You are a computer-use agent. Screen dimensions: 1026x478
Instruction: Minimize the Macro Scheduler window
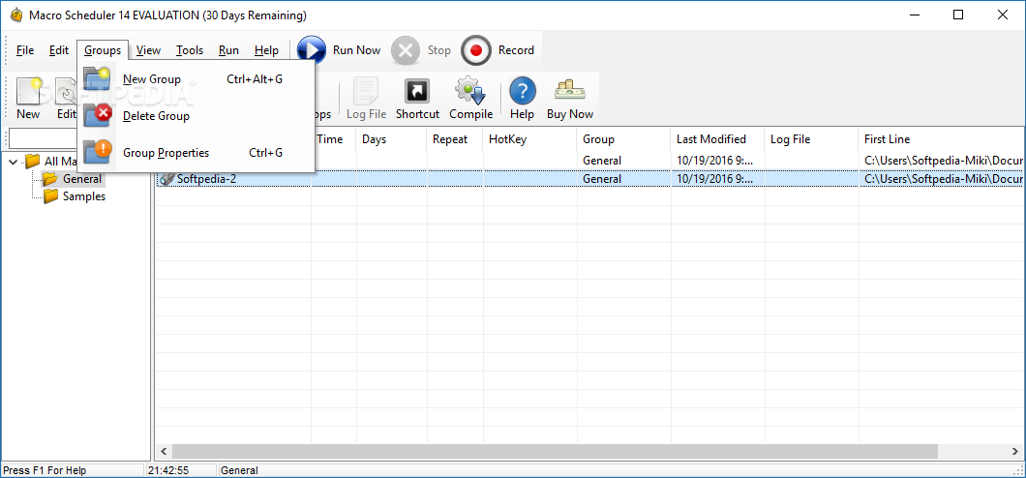tap(914, 15)
